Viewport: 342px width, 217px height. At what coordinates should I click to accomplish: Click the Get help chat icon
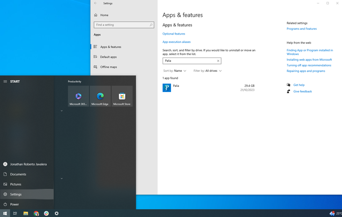click(289, 85)
